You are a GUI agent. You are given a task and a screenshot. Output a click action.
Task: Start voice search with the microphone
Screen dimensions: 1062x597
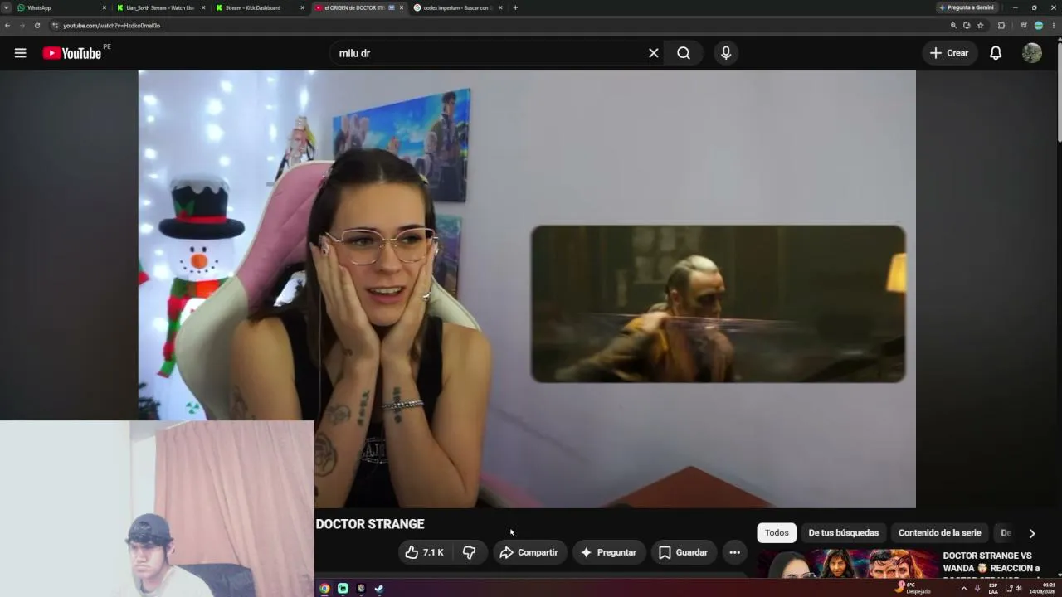click(x=726, y=53)
